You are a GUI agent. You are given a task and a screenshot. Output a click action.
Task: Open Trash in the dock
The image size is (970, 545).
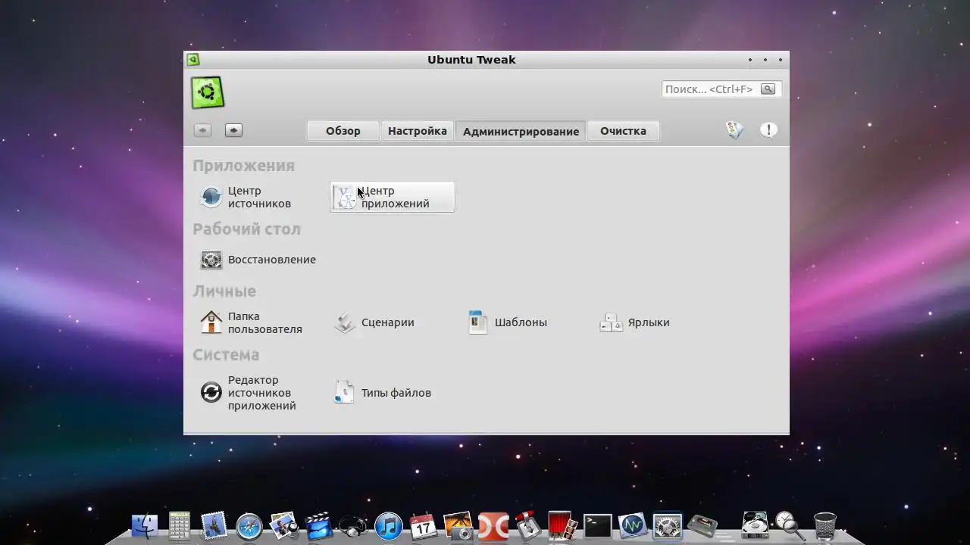point(824,525)
